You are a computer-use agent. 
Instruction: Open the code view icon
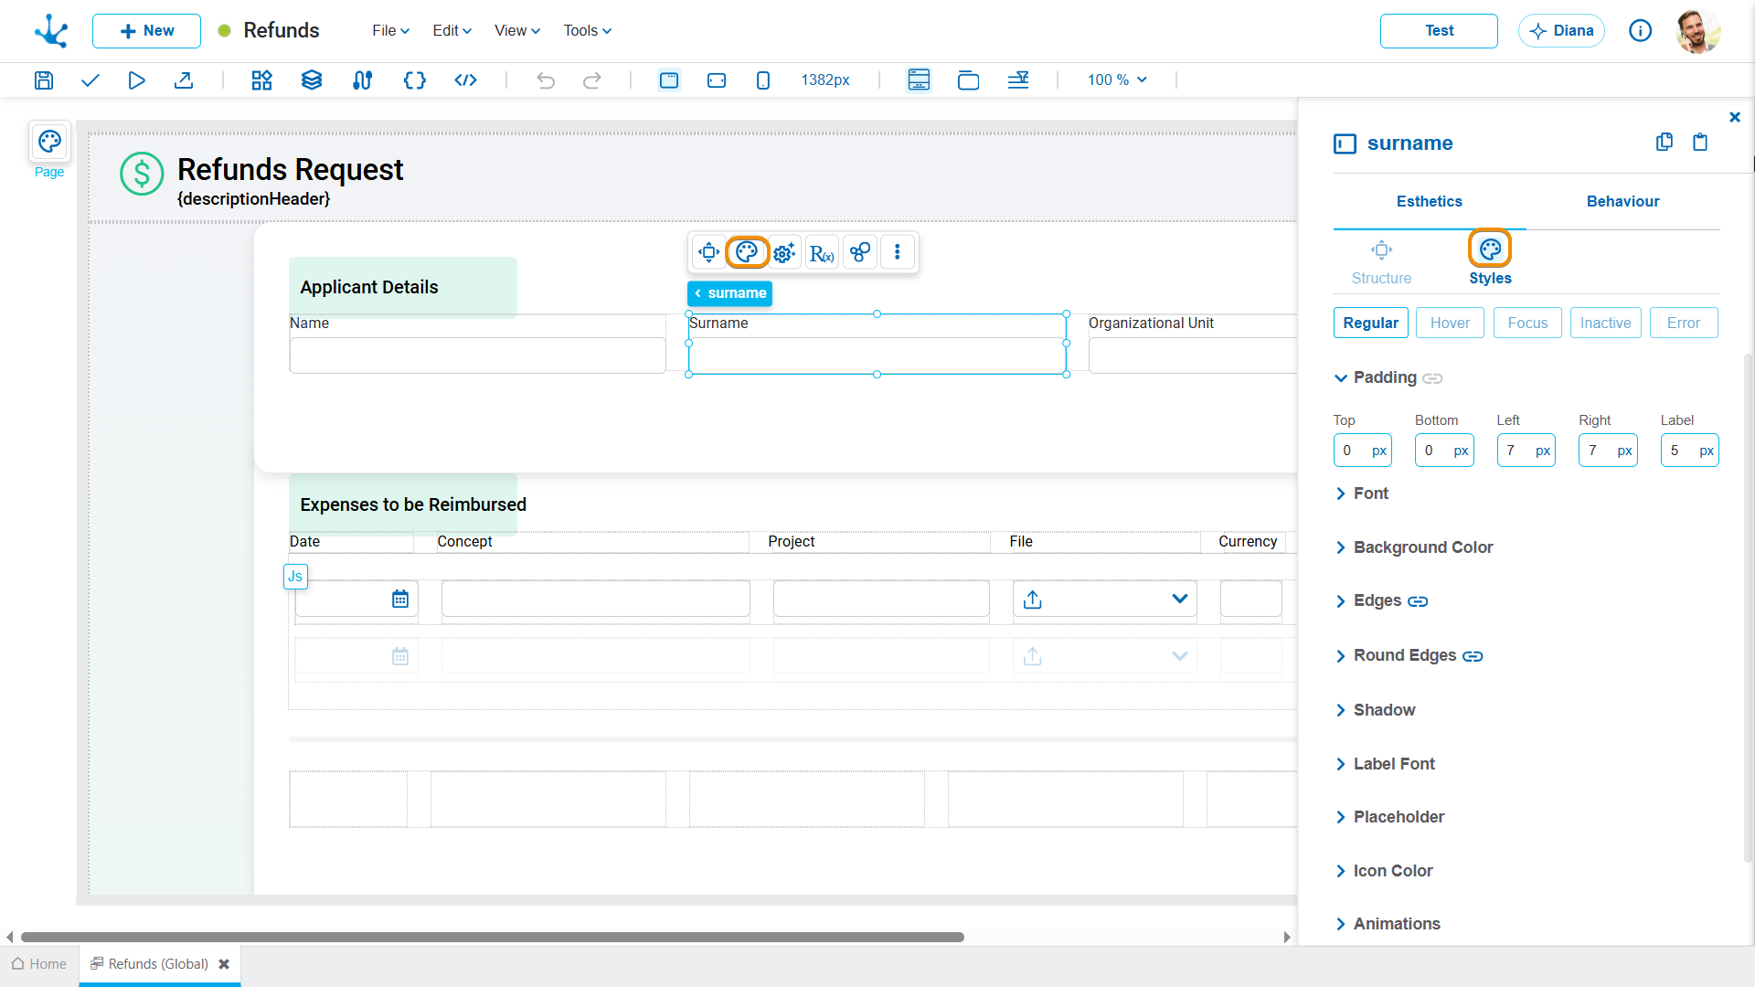(x=465, y=80)
